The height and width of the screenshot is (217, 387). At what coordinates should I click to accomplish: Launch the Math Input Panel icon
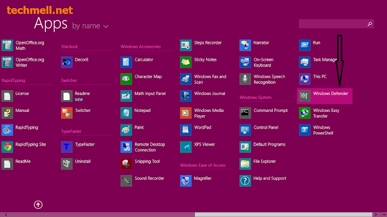pos(126,96)
